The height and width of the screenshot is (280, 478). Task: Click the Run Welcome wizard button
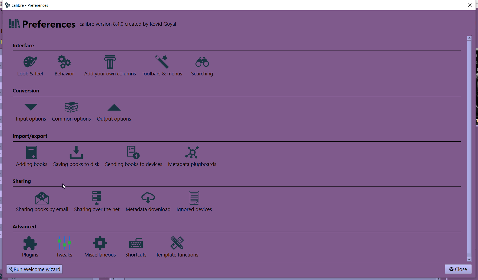(x=34, y=269)
